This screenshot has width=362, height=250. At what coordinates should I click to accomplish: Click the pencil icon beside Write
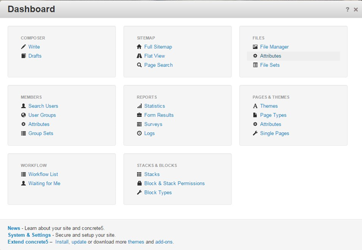pyautogui.click(x=23, y=47)
